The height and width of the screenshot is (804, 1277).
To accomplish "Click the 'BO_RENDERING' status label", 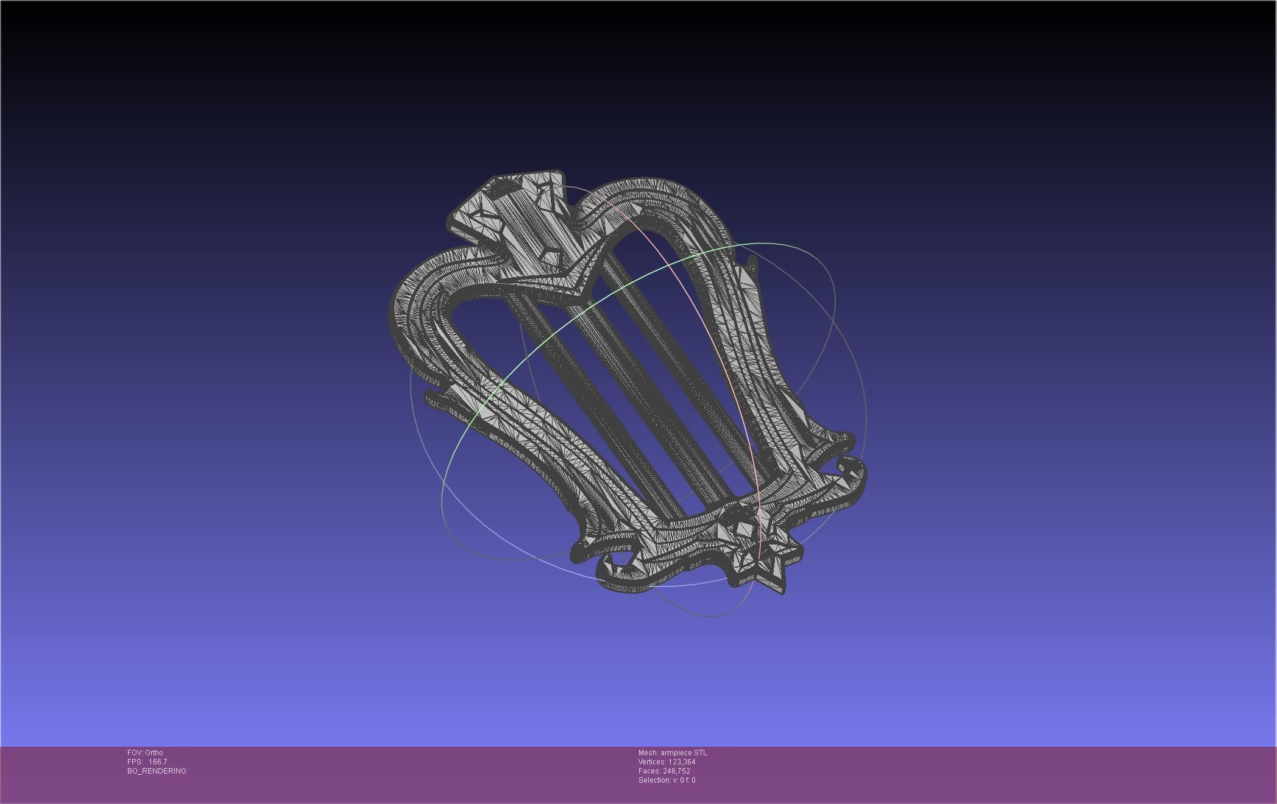I will [x=157, y=771].
